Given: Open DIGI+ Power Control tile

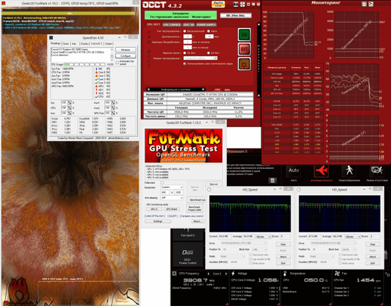Looking at the screenshot, I should (188, 256).
